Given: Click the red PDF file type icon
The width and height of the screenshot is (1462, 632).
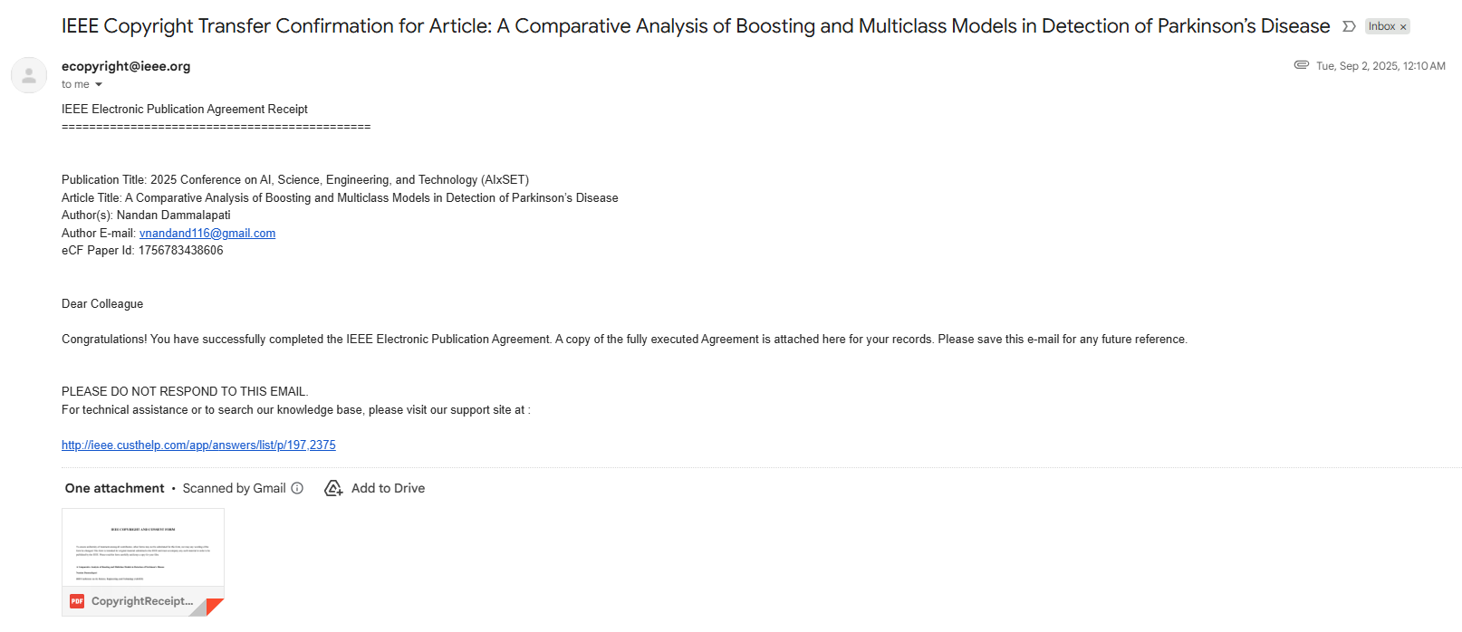Looking at the screenshot, I should (x=77, y=601).
